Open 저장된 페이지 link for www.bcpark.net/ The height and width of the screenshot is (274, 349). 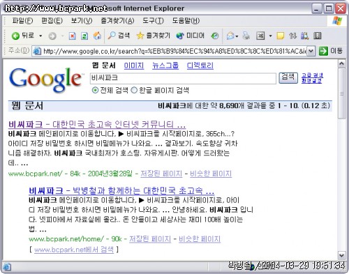click(161, 174)
